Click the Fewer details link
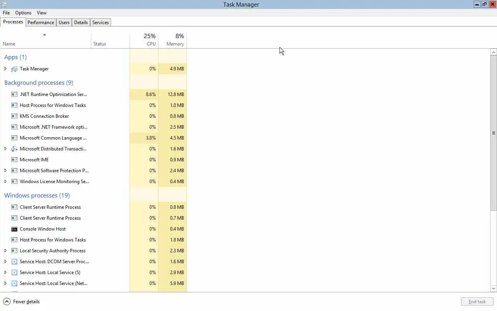 (26, 302)
